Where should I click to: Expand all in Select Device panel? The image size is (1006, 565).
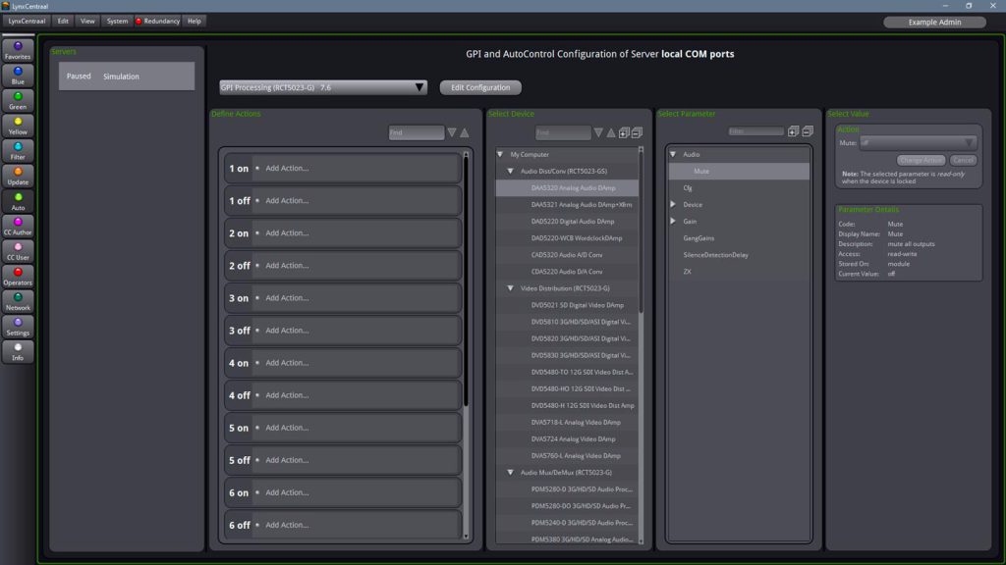click(624, 132)
